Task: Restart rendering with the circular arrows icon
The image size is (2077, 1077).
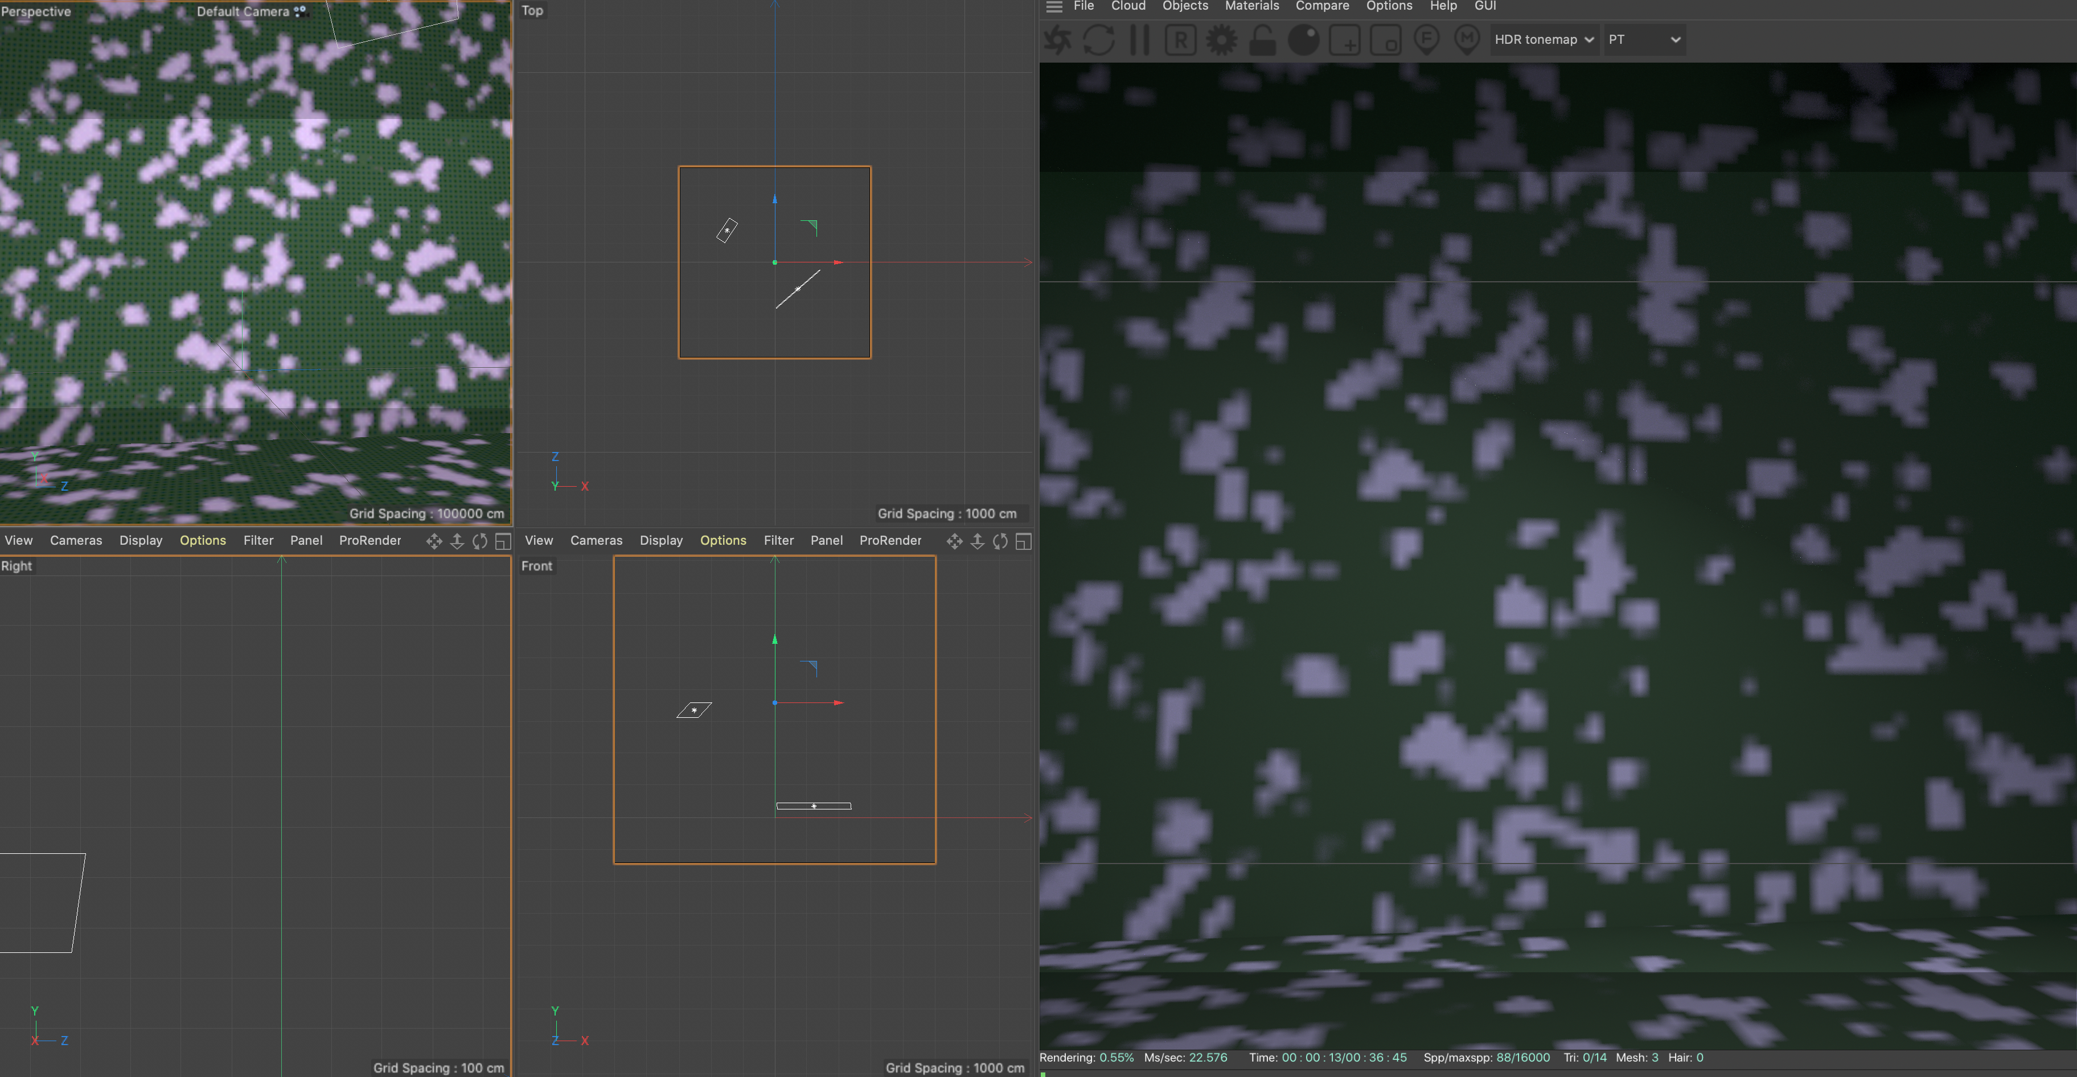Action: [1099, 39]
